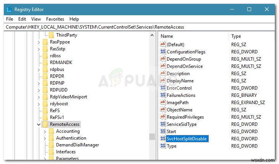
Task: Select the Authentication subkey label
Action: [71, 138]
